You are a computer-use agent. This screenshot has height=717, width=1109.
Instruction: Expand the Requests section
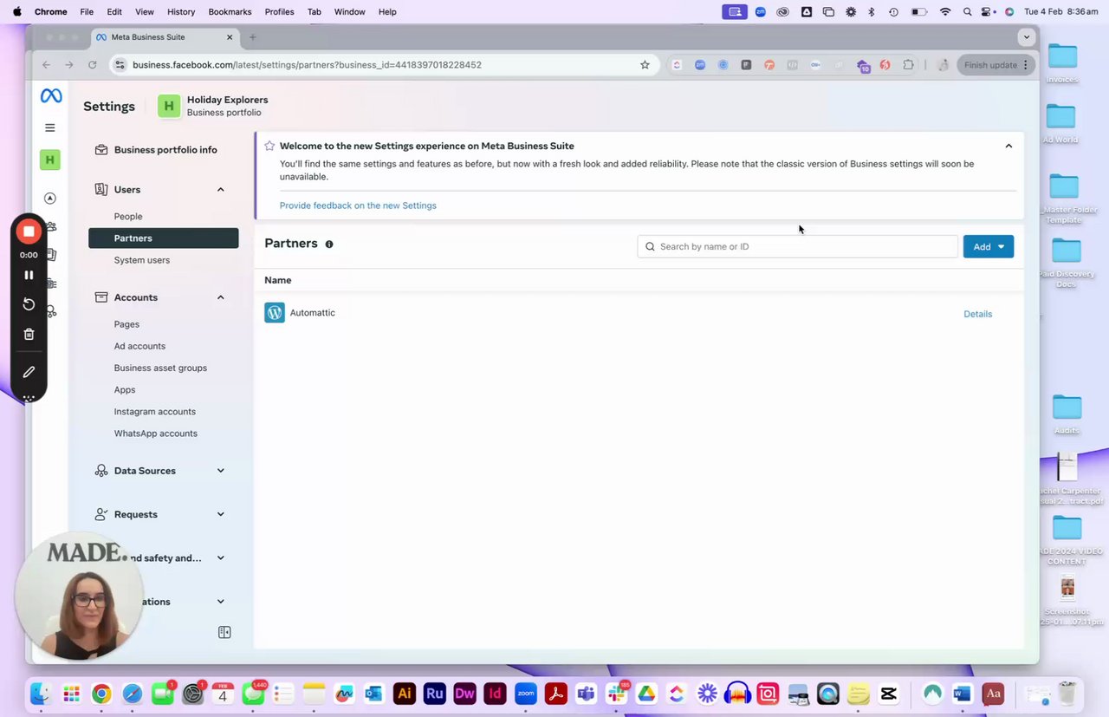220,514
